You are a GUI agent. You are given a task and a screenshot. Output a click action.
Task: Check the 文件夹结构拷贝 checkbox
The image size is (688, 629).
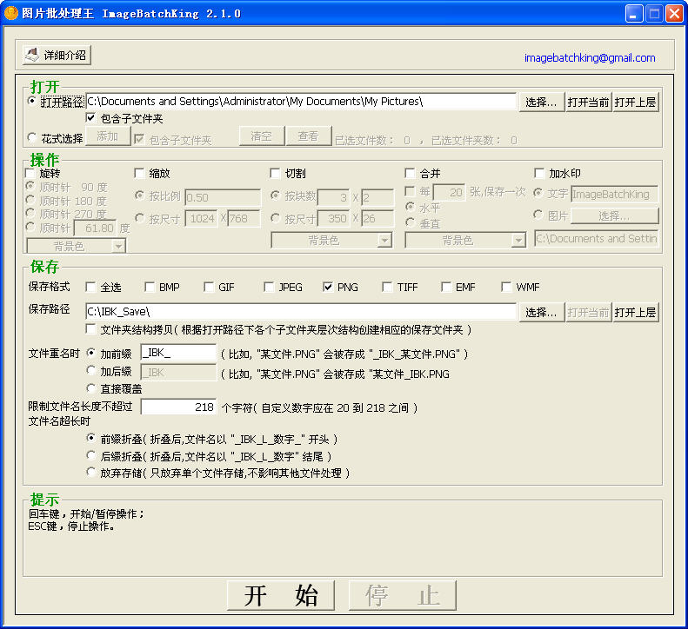[91, 330]
